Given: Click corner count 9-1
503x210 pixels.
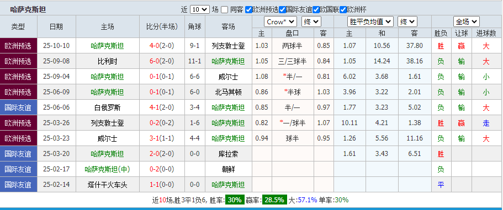Looking at the screenshot, I should (195, 46).
